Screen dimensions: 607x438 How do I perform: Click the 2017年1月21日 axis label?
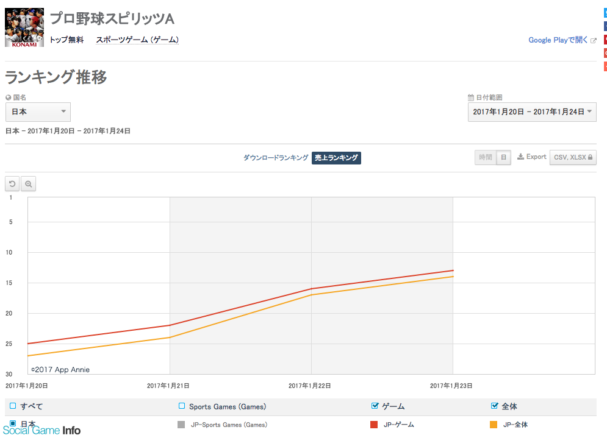168,386
